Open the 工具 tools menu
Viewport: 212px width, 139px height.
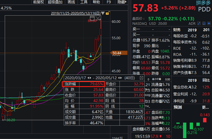84,2
